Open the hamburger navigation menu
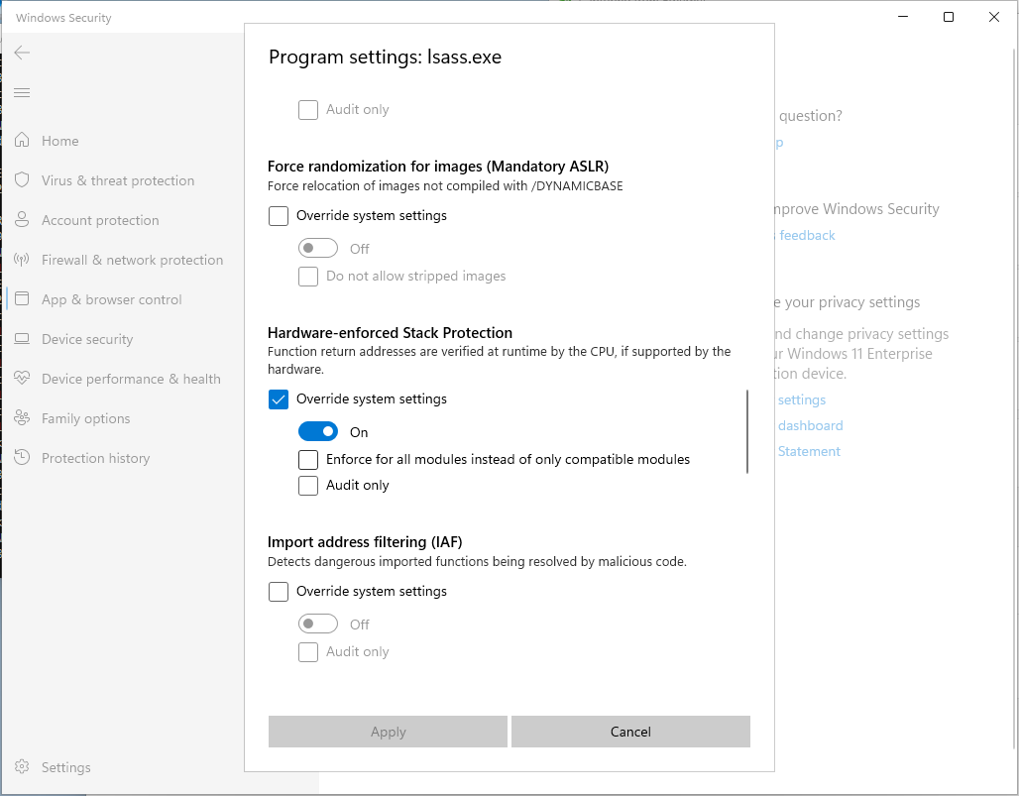This screenshot has width=1019, height=796. (22, 92)
